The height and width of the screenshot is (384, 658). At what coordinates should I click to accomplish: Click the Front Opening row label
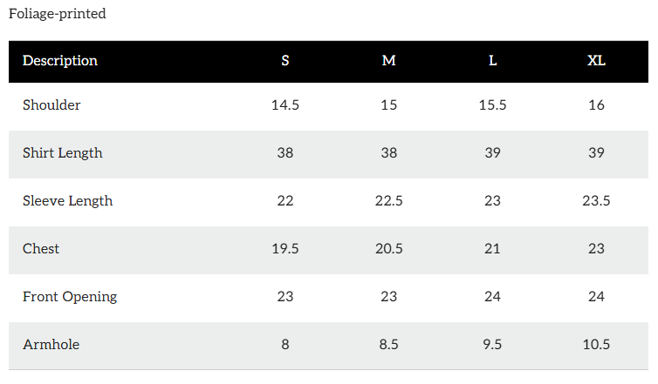click(70, 297)
